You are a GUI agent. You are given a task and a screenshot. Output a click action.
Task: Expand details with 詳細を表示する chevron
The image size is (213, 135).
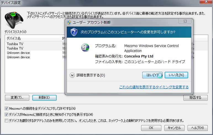coord(72,75)
